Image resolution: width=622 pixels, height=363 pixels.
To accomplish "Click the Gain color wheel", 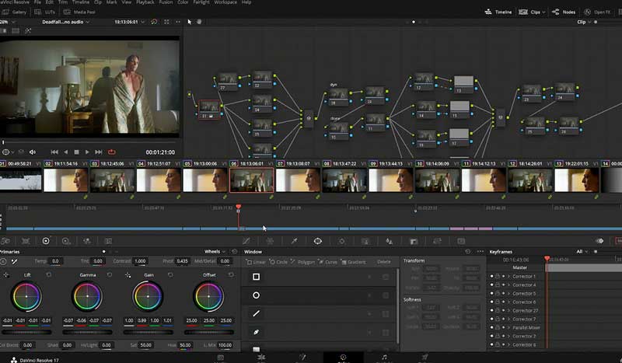I will coord(148,296).
